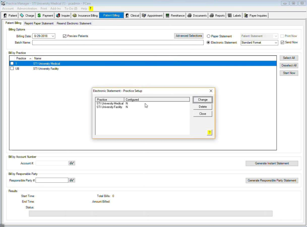Switch to Reprint Paper Statement tab
Screen dimensions: 307x227
pyautogui.click(x=39, y=23)
